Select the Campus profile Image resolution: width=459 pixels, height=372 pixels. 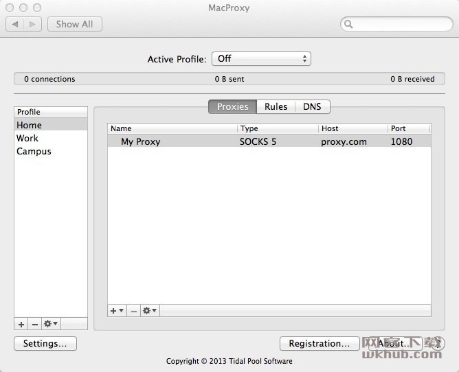tap(51, 151)
